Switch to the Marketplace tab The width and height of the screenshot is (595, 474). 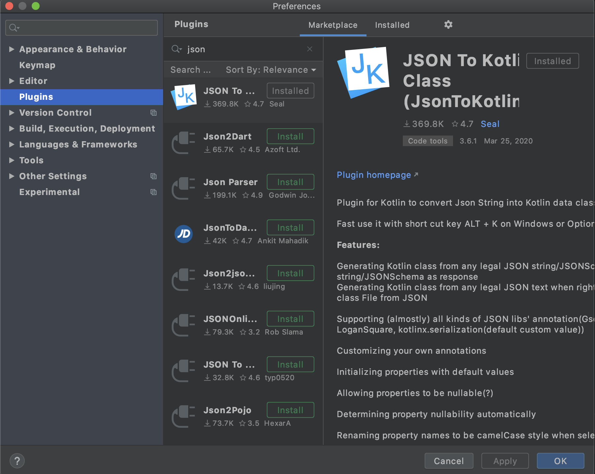[x=333, y=25]
